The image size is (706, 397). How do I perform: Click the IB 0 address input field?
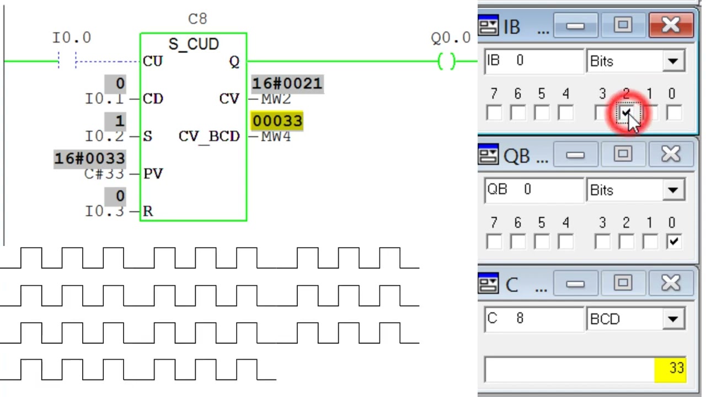(x=534, y=61)
